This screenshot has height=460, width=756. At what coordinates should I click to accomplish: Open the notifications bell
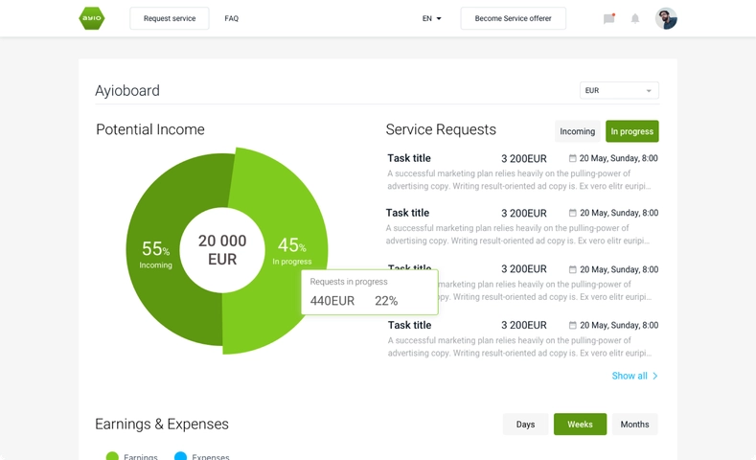click(x=635, y=18)
